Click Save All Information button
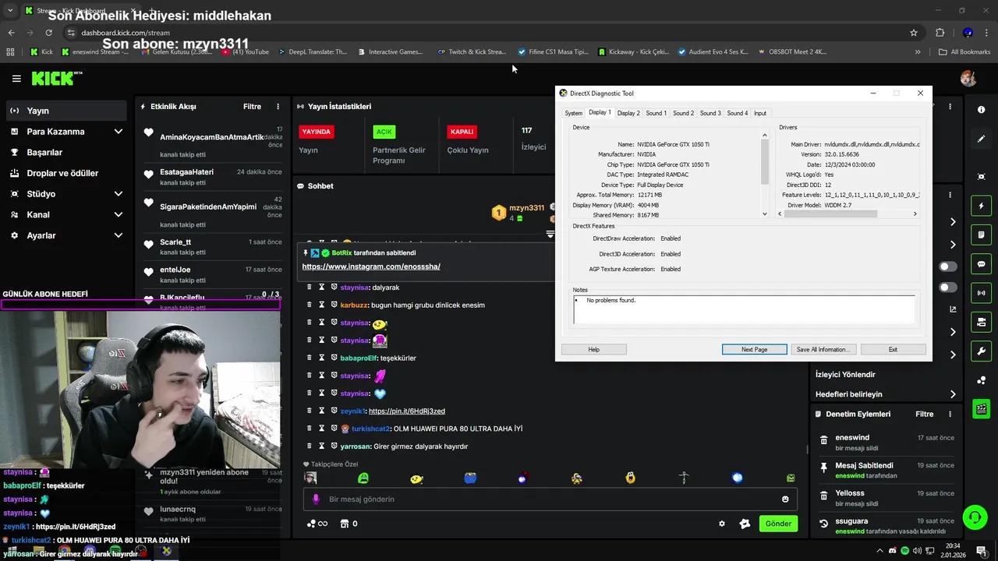Screen dimensions: 998x561 coord(823,350)
